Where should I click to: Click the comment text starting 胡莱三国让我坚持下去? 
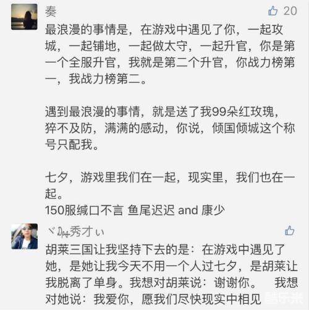pyautogui.click(x=171, y=274)
